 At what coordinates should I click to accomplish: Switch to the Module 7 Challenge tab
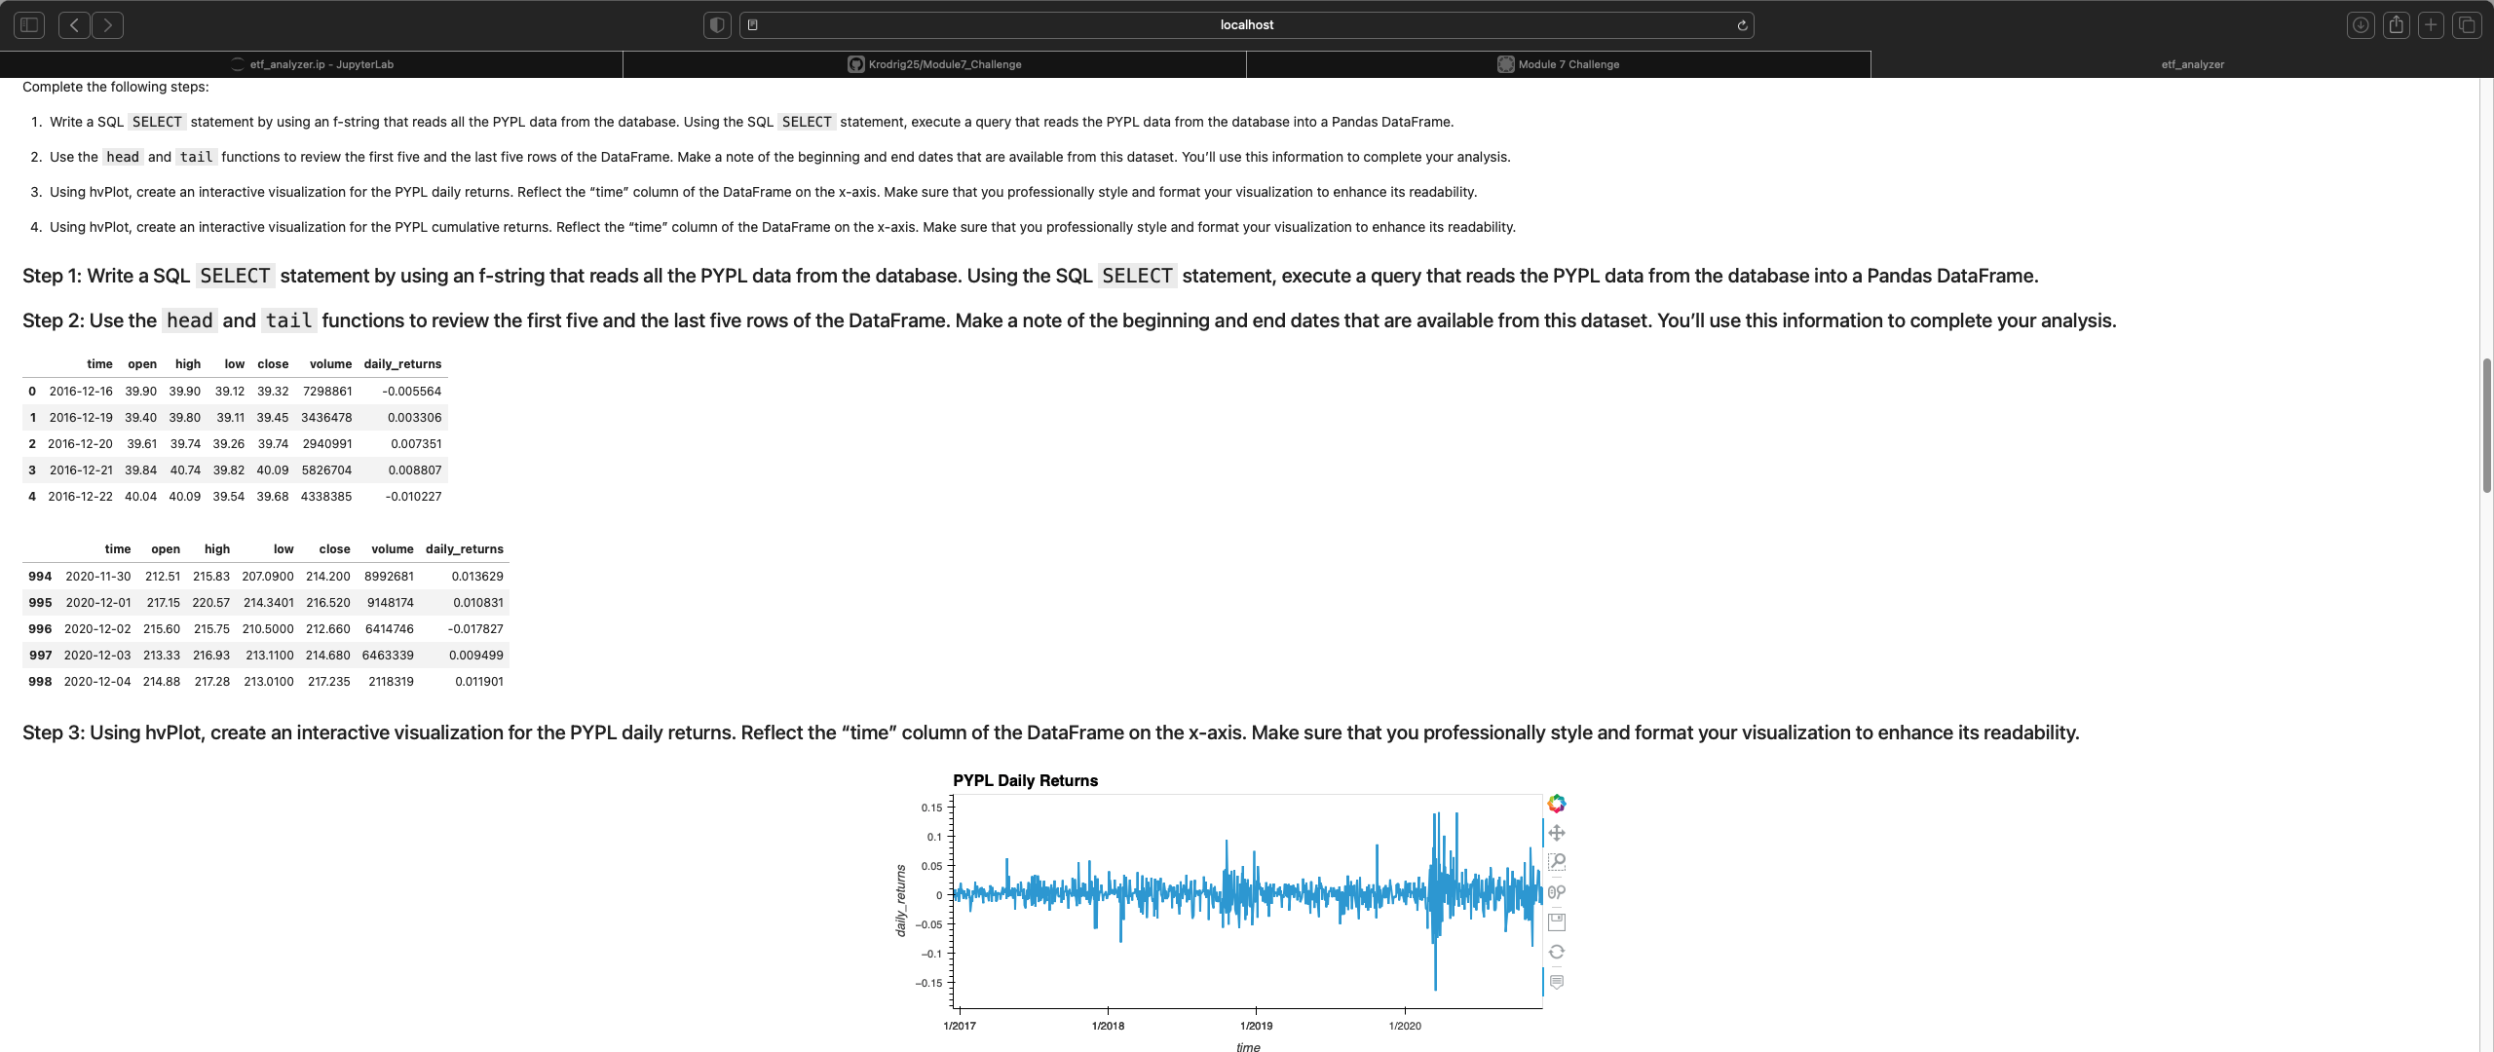[1559, 64]
